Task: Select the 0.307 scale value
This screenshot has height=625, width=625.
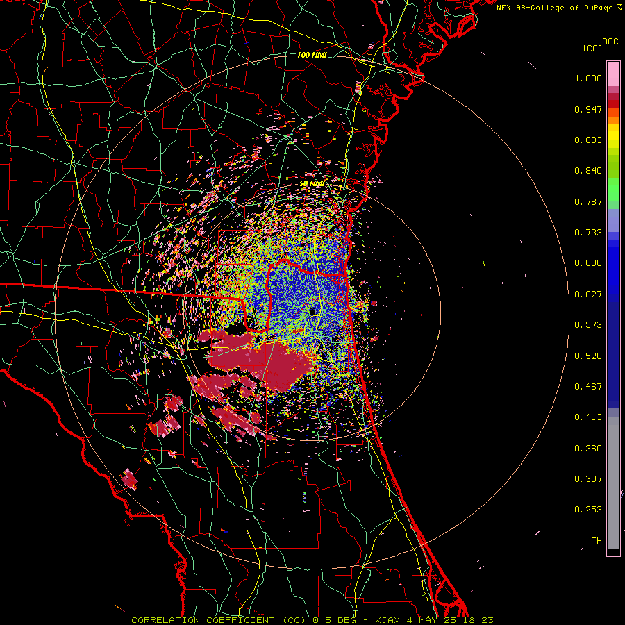Action: click(x=588, y=479)
